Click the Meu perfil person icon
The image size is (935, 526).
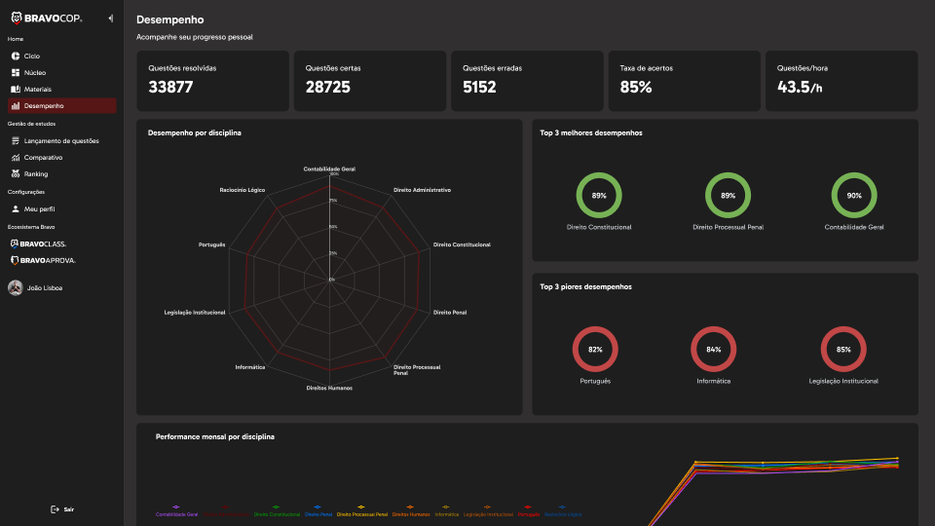(16, 209)
